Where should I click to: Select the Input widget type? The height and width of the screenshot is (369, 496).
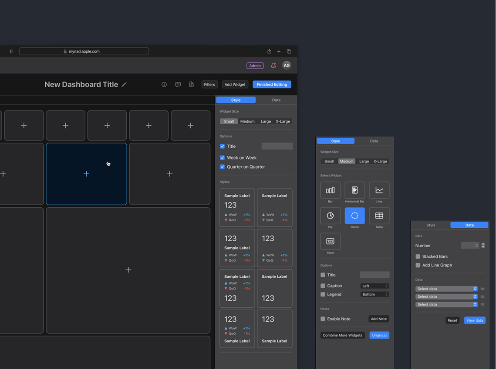coord(330,242)
